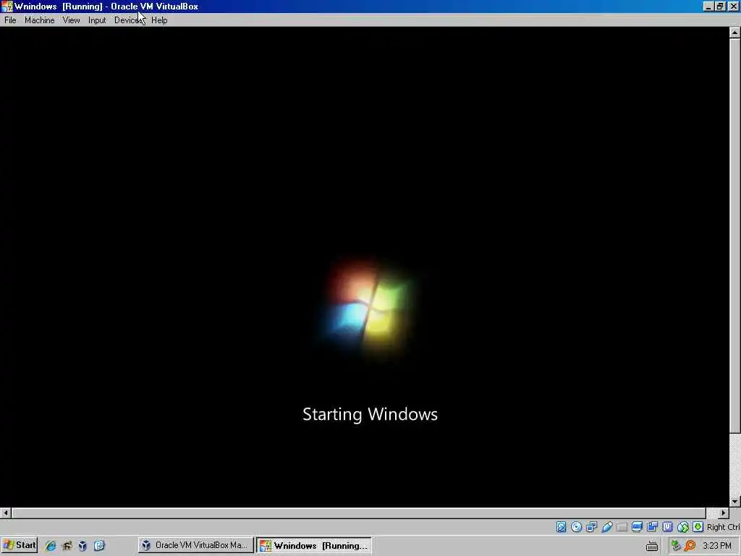The height and width of the screenshot is (556, 741).
Task: Click the second quick launch icon
Action: pos(67,546)
